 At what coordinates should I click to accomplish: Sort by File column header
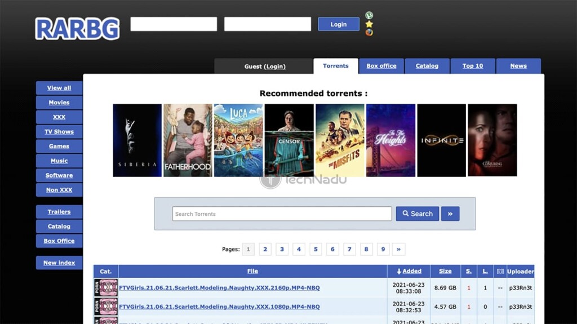tap(252, 271)
